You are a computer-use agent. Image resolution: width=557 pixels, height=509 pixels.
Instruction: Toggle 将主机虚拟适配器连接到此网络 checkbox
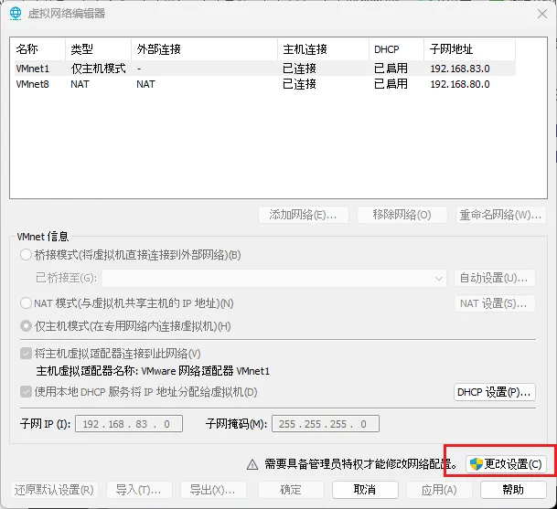pyautogui.click(x=26, y=353)
